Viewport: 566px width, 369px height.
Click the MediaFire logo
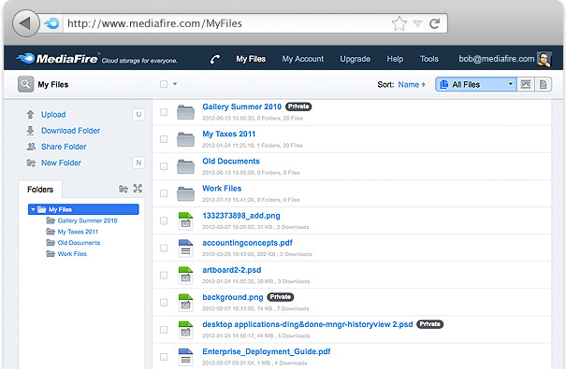click(x=57, y=58)
